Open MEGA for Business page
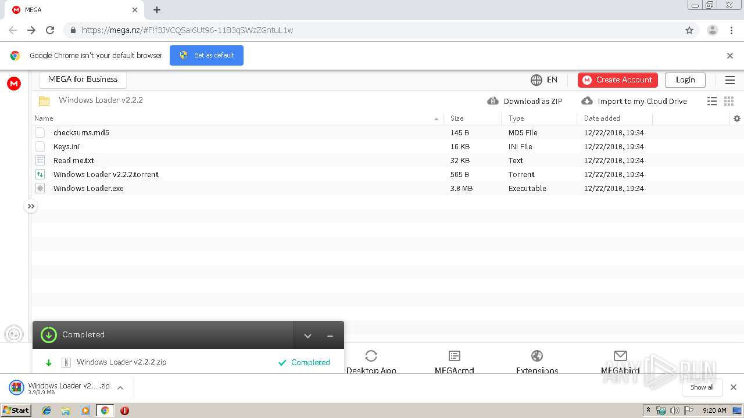 tap(83, 80)
